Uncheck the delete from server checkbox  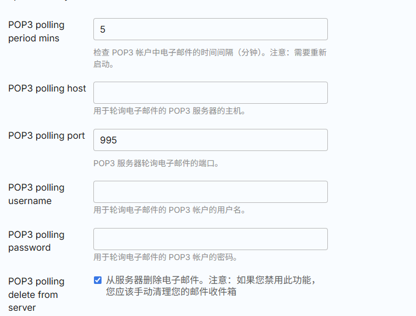[x=97, y=280]
